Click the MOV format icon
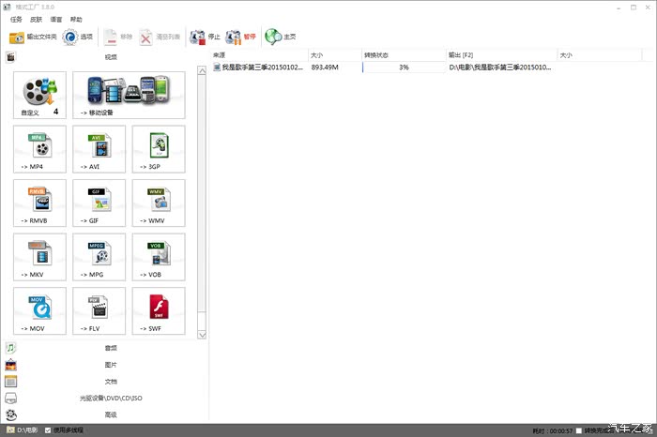Viewport: 657px width, 437px height. pyautogui.click(x=39, y=309)
